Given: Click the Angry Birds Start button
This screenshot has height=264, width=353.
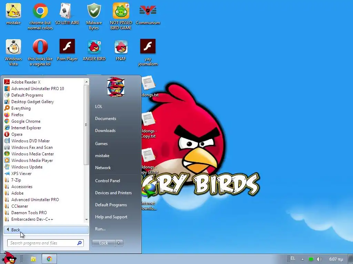Looking at the screenshot, I should pyautogui.click(x=9, y=258).
